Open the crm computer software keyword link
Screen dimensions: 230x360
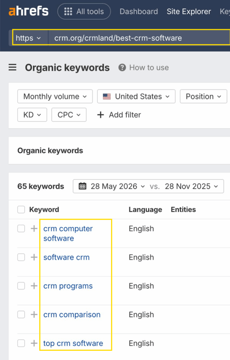tap(68, 233)
